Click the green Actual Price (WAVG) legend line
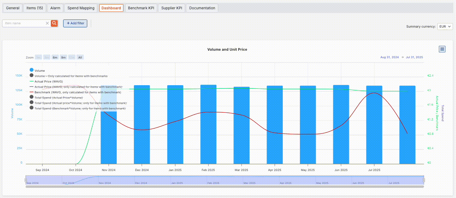This screenshot has width=456, height=198. tap(32, 81)
